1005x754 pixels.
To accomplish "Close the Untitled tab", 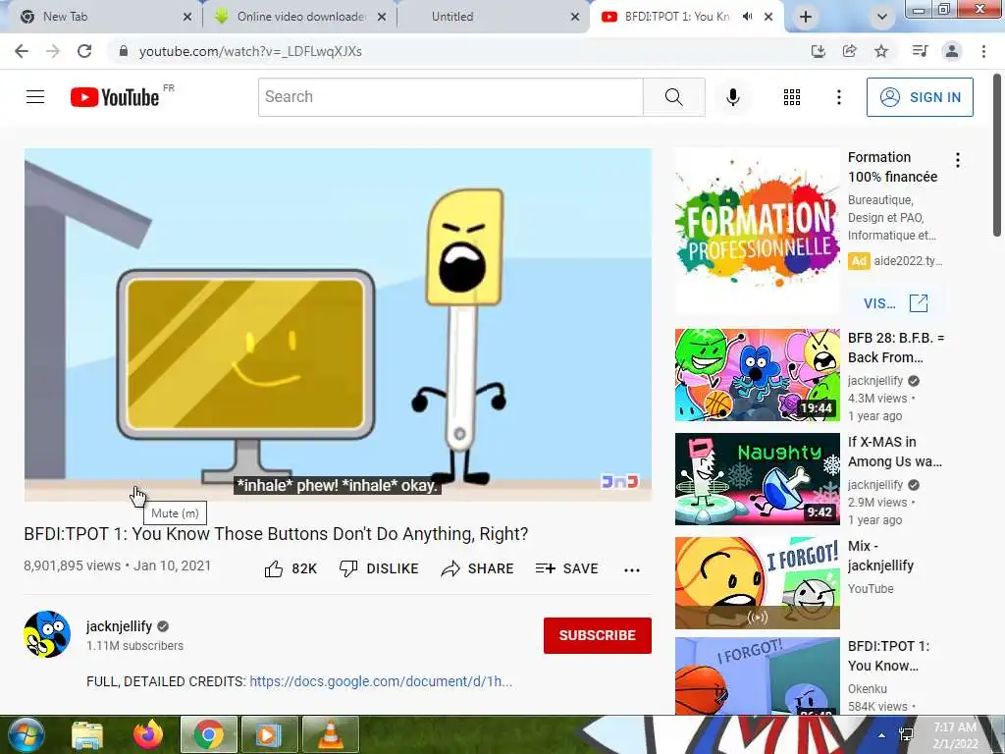I will pos(575,18).
